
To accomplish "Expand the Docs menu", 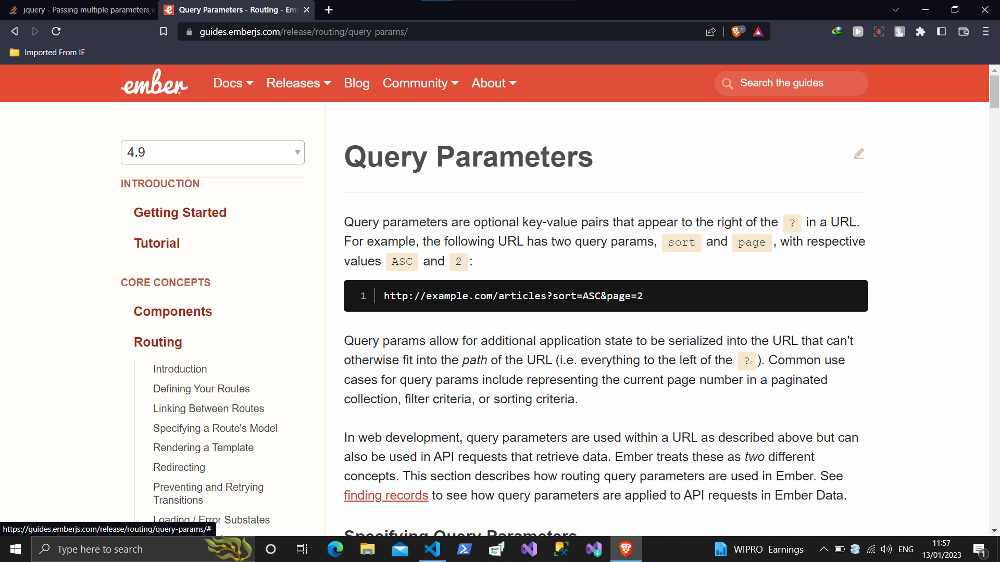I will (233, 83).
